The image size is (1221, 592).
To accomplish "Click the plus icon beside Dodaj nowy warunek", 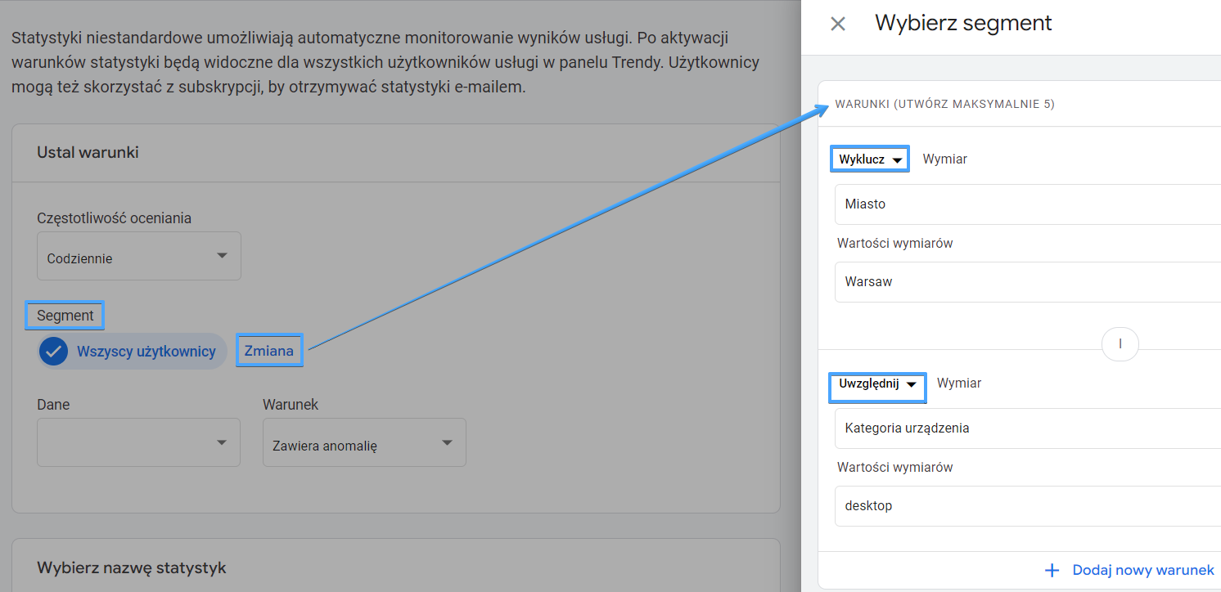I will pos(1052,571).
